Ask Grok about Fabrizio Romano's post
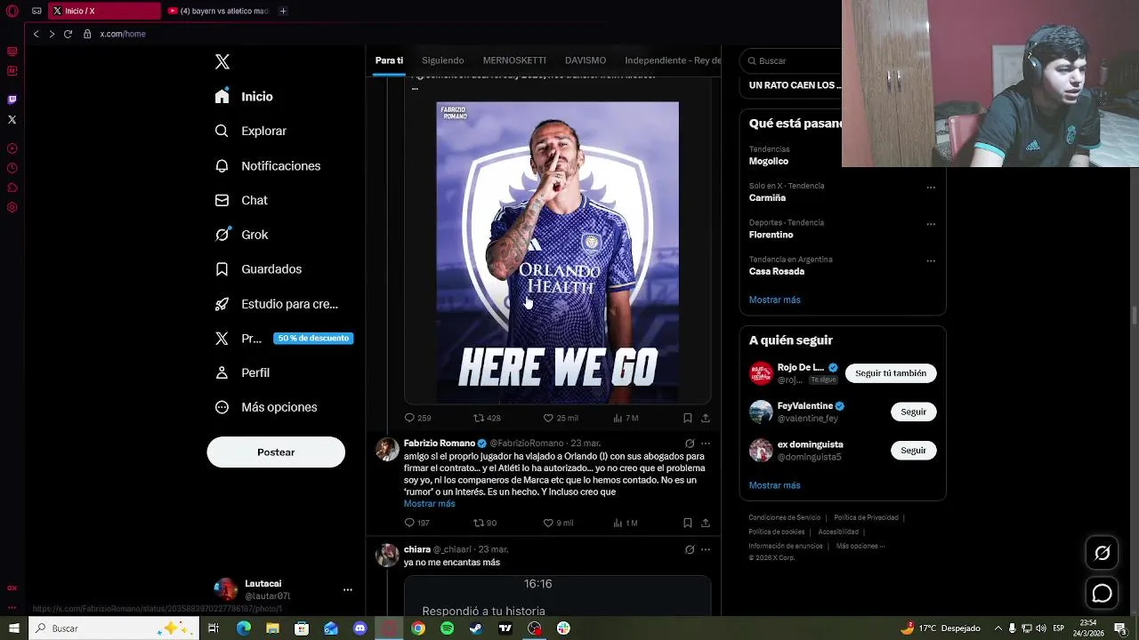 (x=690, y=444)
